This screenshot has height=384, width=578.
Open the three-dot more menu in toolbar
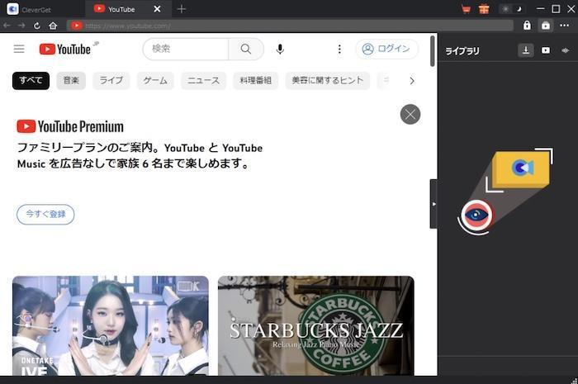click(564, 26)
